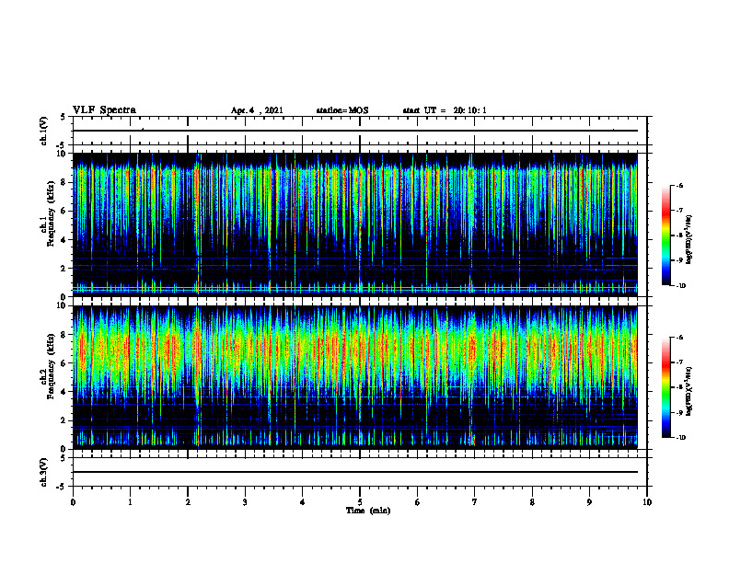The image size is (729, 563).
Task: Click the "VLF Spectra" plot title
Action: tap(104, 110)
